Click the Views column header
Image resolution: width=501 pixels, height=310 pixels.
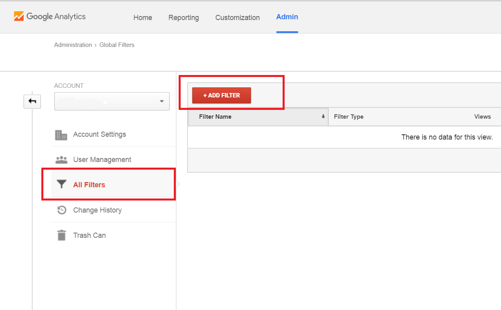482,117
